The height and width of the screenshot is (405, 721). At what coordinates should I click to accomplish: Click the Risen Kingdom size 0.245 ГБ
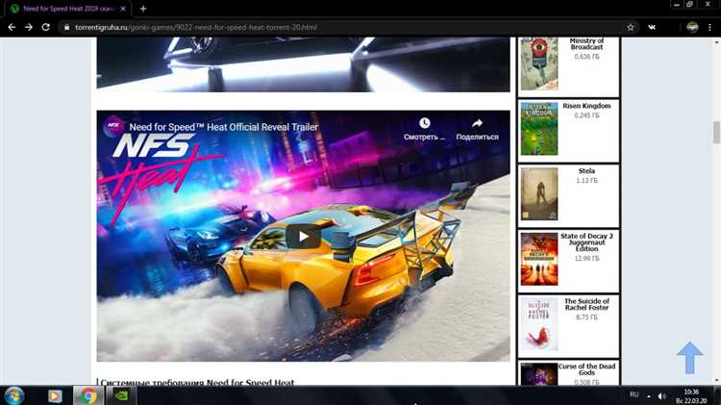pos(586,115)
